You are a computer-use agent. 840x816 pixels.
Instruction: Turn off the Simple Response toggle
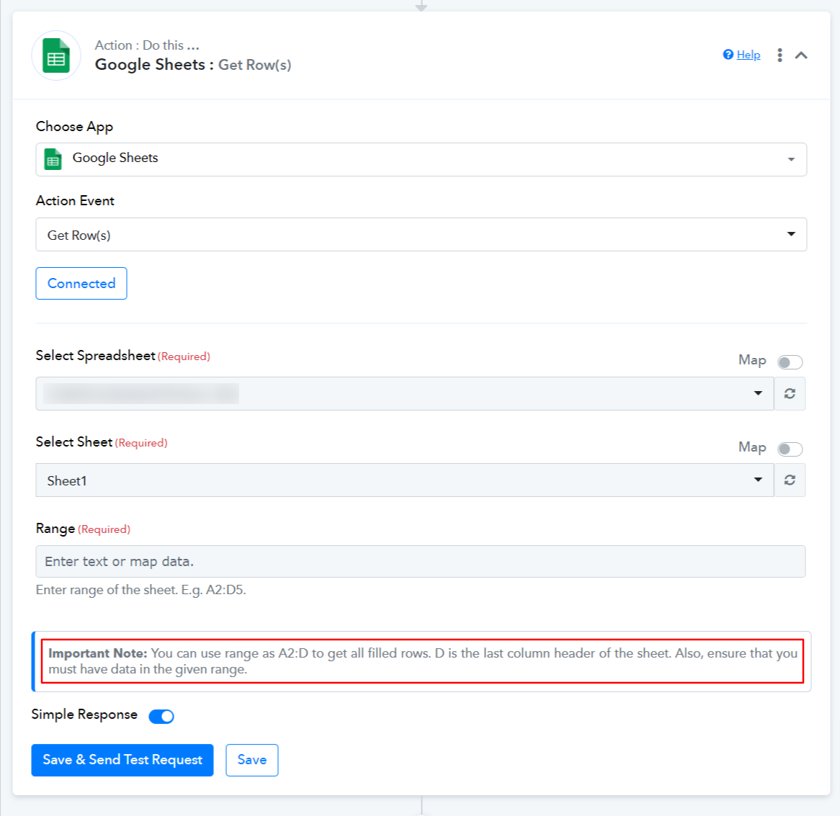(161, 716)
